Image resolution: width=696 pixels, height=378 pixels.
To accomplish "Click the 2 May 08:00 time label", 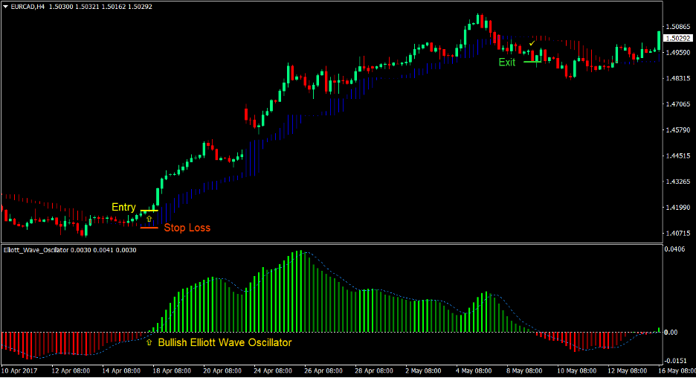I will click(423, 371).
